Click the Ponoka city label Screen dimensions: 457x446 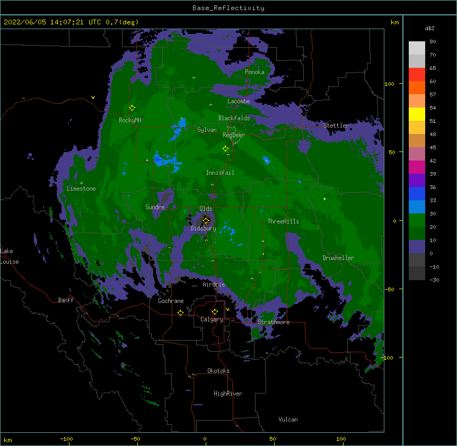pyautogui.click(x=254, y=72)
